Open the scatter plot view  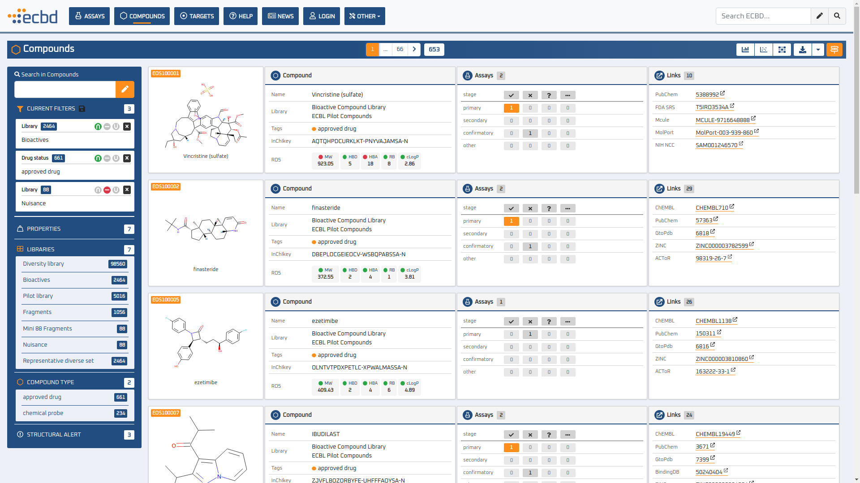point(764,50)
